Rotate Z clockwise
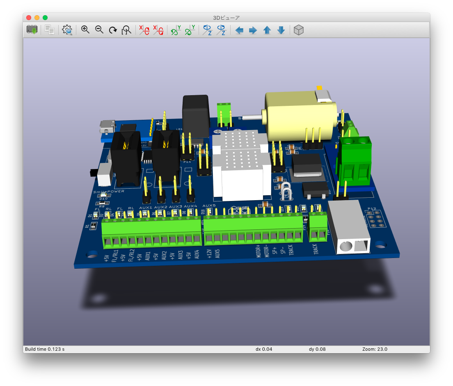The image size is (453, 386). (x=208, y=30)
